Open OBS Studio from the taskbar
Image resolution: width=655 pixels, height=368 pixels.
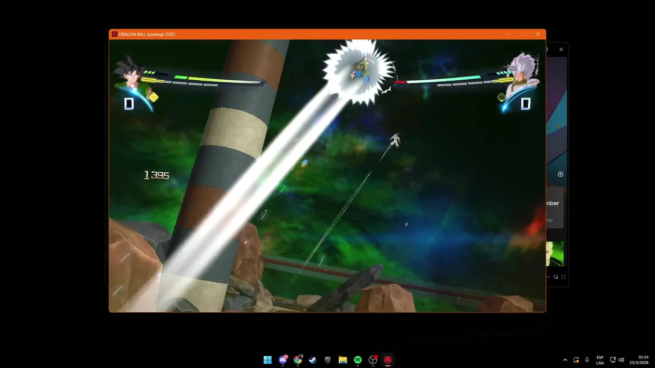(373, 360)
